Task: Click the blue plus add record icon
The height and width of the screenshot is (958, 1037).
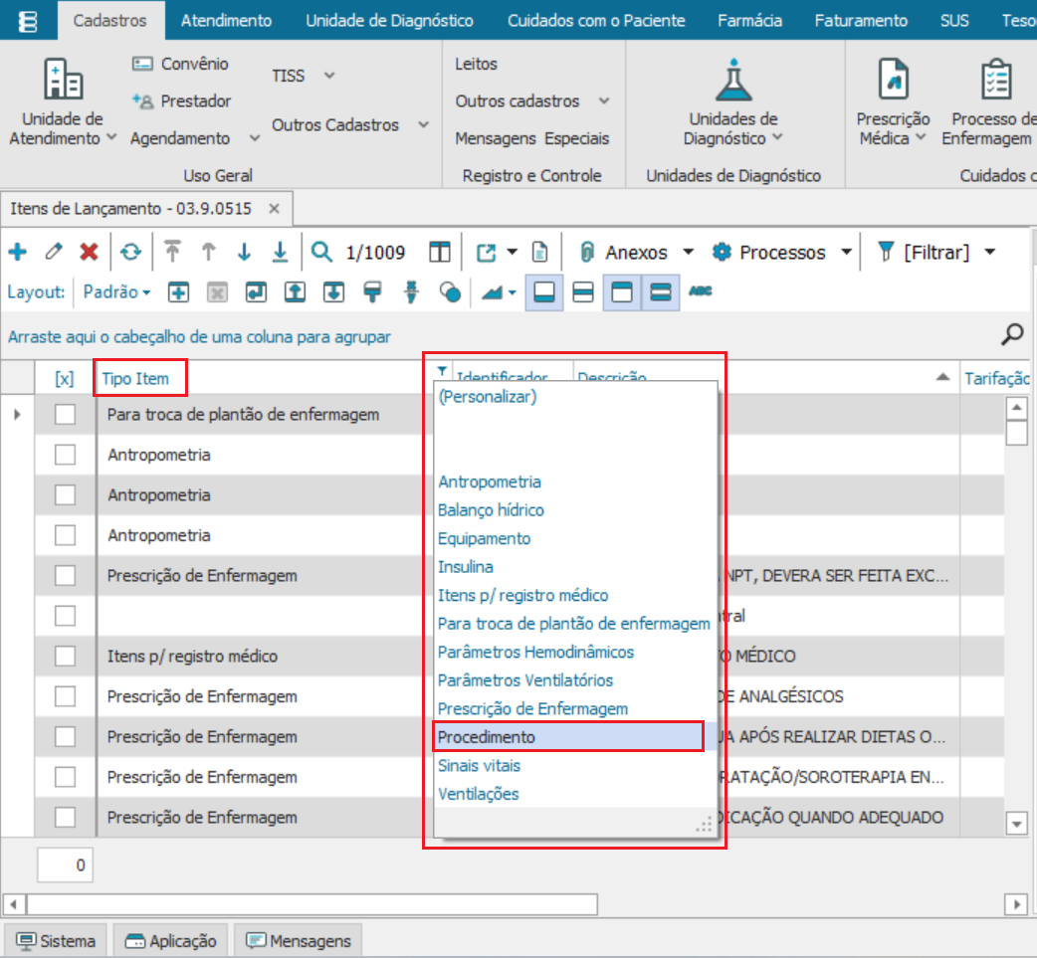Action: tap(17, 253)
